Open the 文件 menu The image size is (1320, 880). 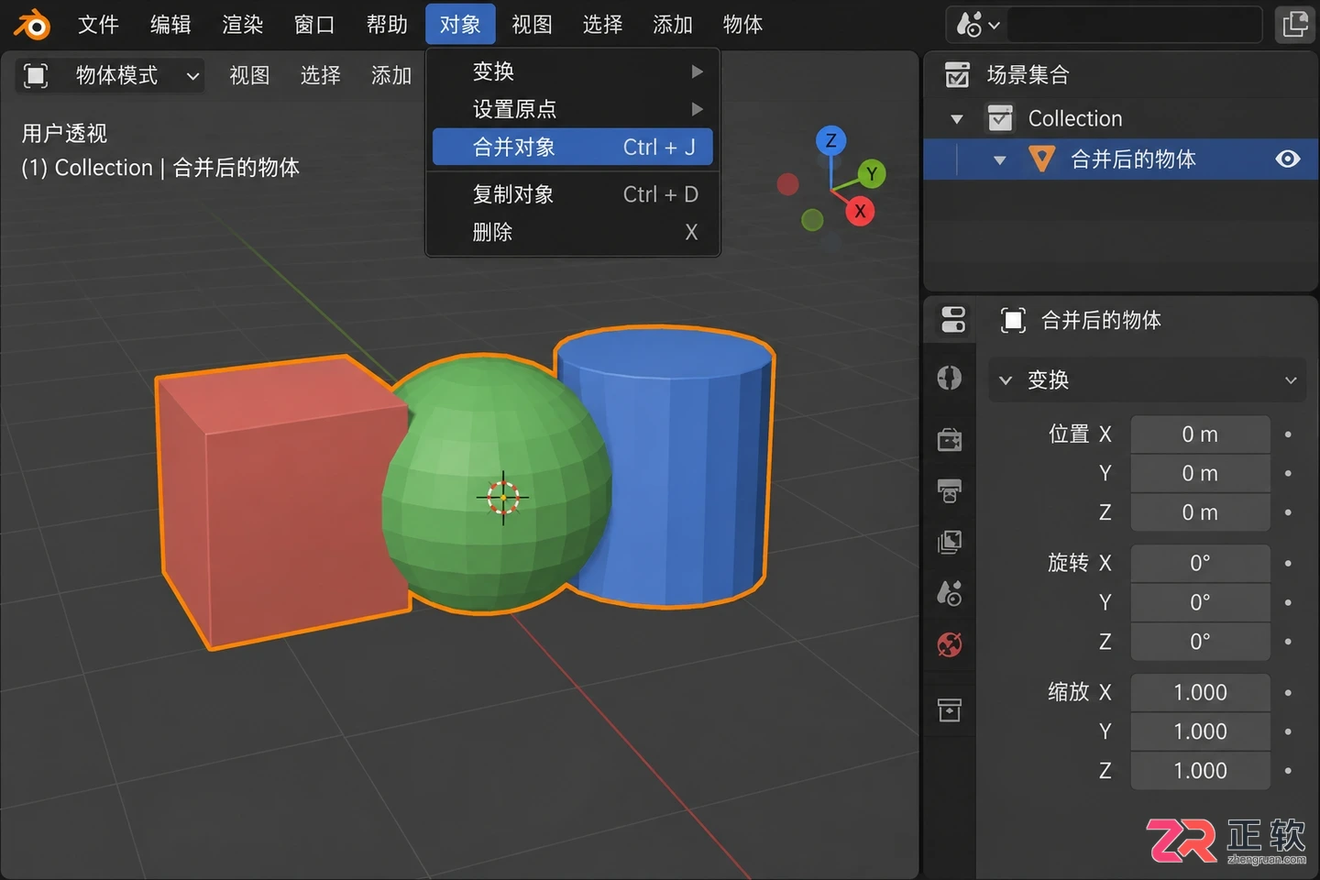tap(98, 25)
